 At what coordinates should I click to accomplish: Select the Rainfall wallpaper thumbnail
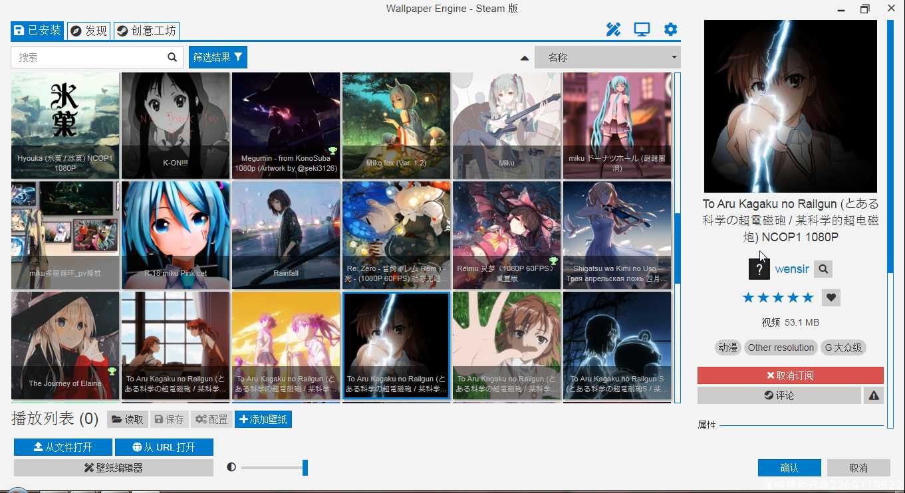coord(286,235)
